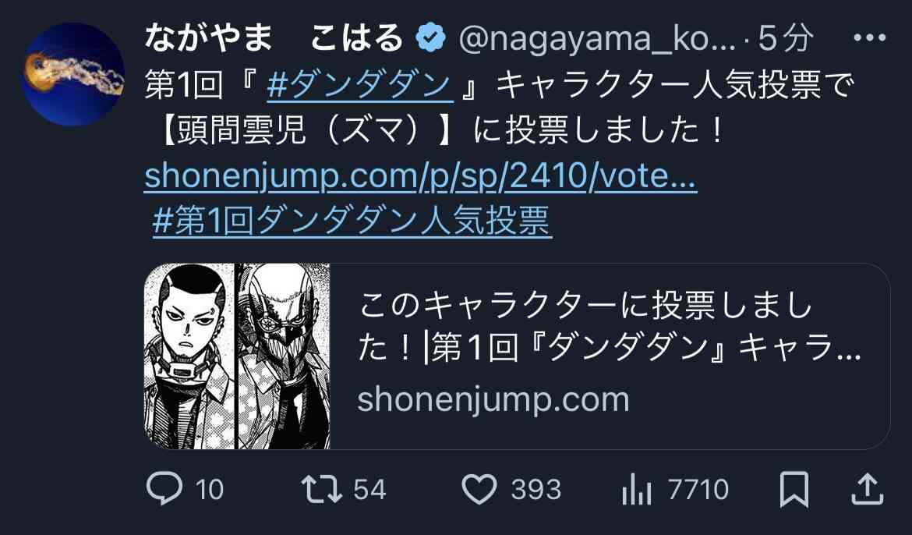Click shonenjump.com domain in link card
The width and height of the screenshot is (912, 535).
point(493,401)
